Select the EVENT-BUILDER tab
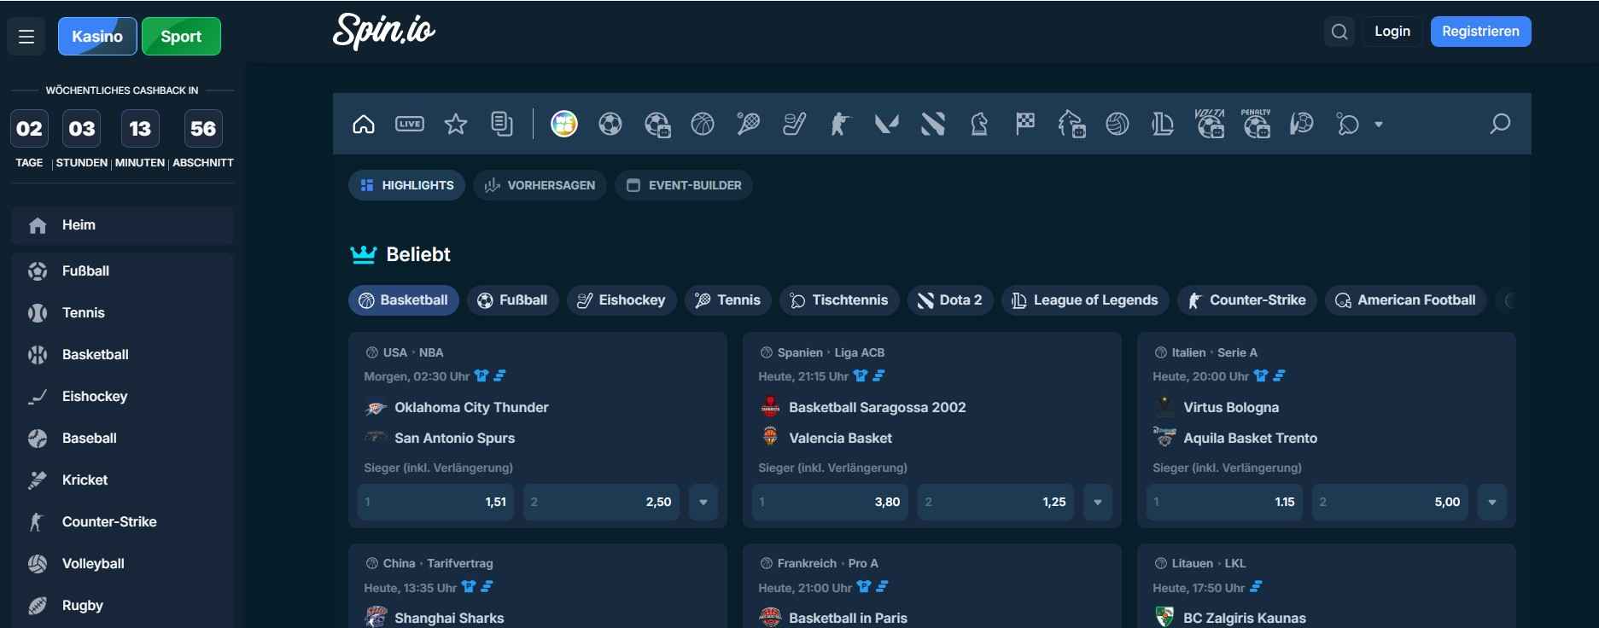The width and height of the screenshot is (1599, 628). pyautogui.click(x=684, y=185)
